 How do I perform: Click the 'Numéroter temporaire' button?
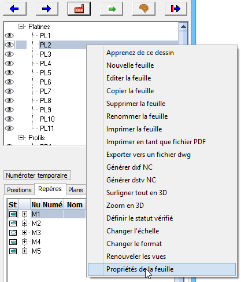37,175
